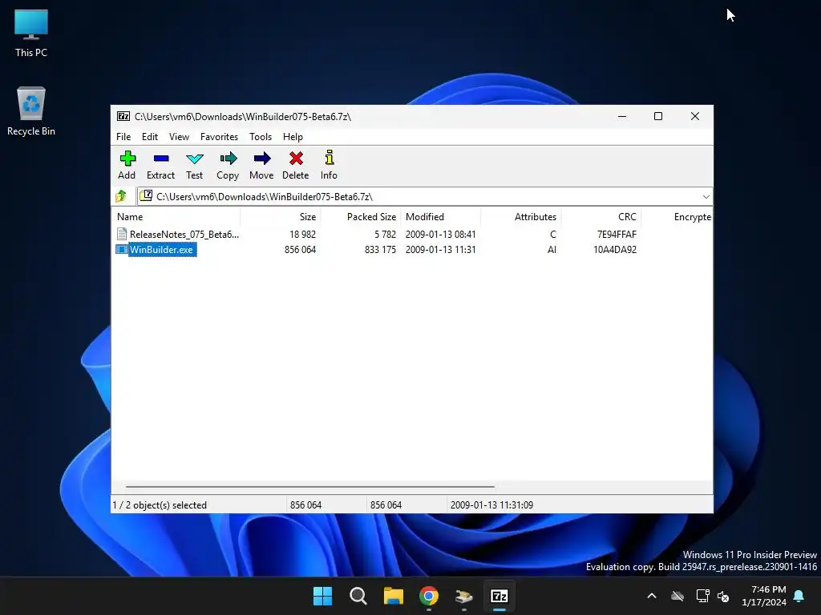
Task: Open taskbar Search
Action: pyautogui.click(x=358, y=596)
